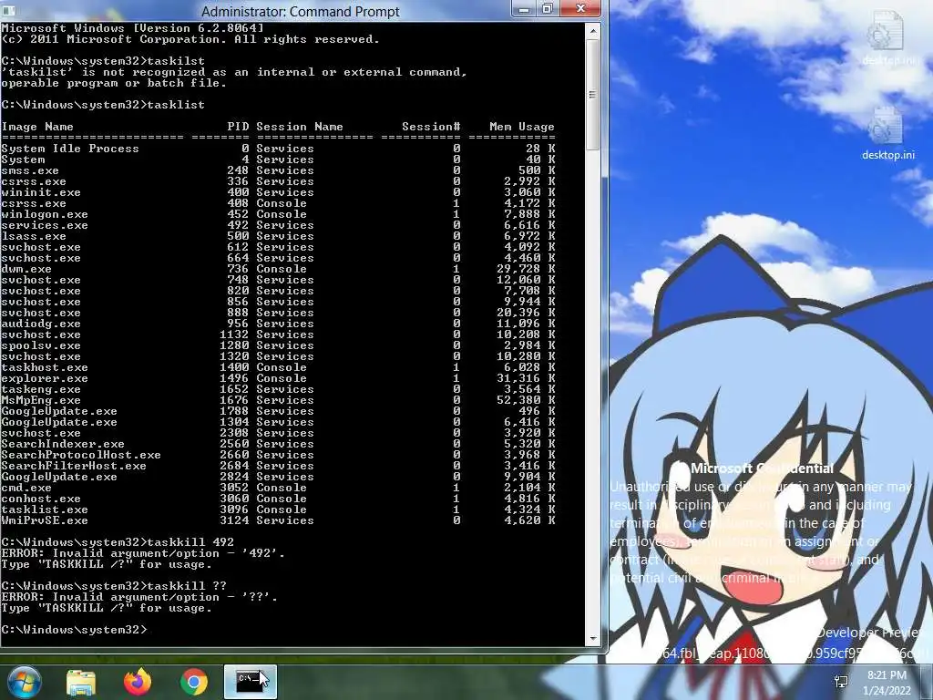
Task: Select the lower desktop.ini desktop icon
Action: click(x=887, y=133)
